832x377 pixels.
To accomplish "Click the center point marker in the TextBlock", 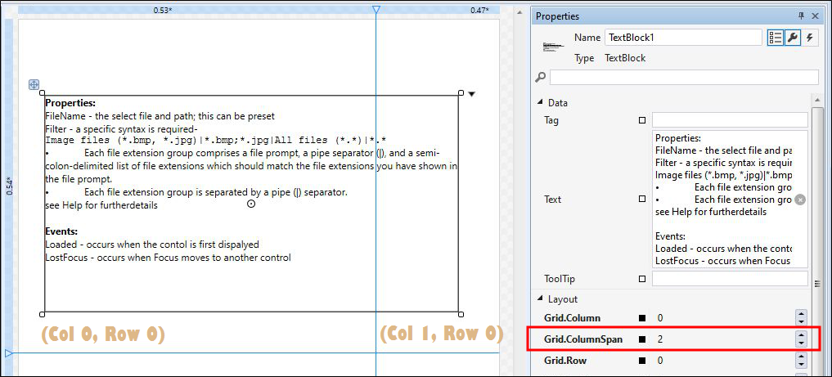I will pos(251,204).
